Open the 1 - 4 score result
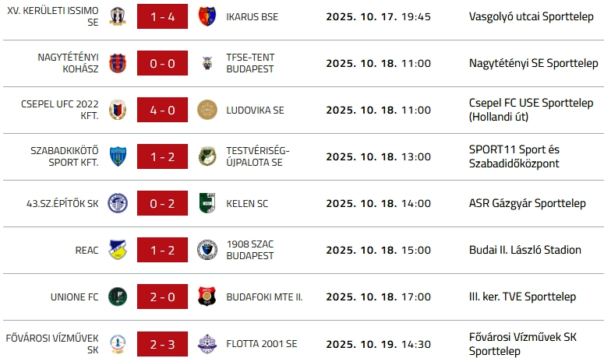604x358 pixels. (x=162, y=16)
